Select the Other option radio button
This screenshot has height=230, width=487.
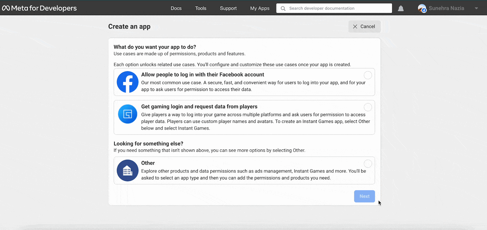368,164
